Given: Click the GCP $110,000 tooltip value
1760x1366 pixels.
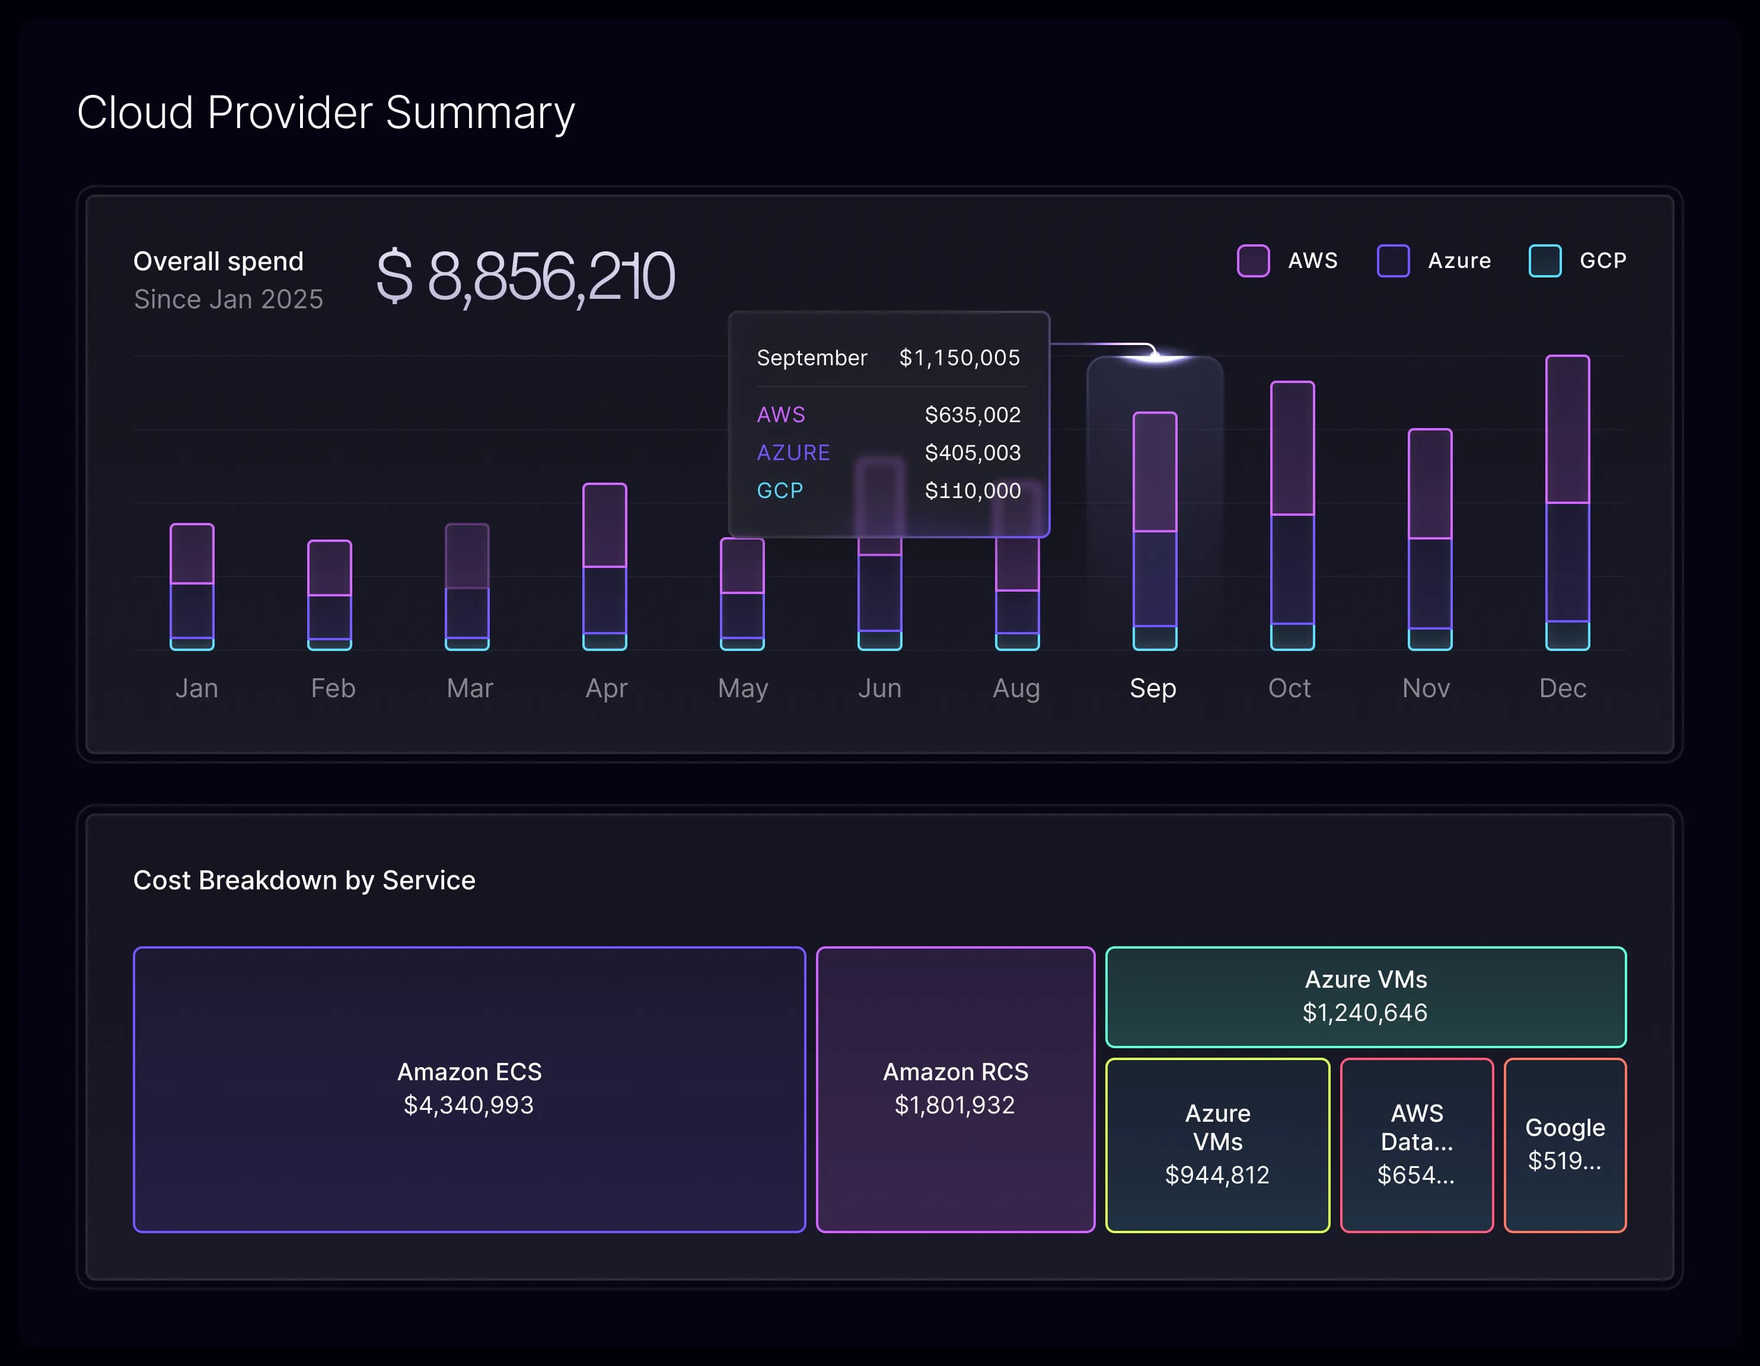Looking at the screenshot, I should [973, 491].
